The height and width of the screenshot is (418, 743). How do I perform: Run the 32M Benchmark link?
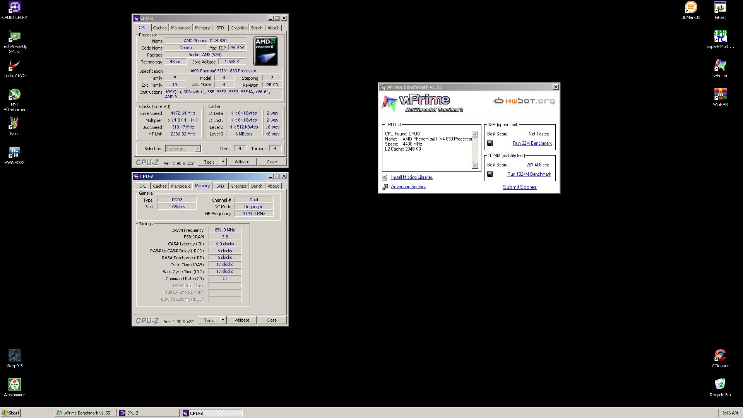coord(532,143)
